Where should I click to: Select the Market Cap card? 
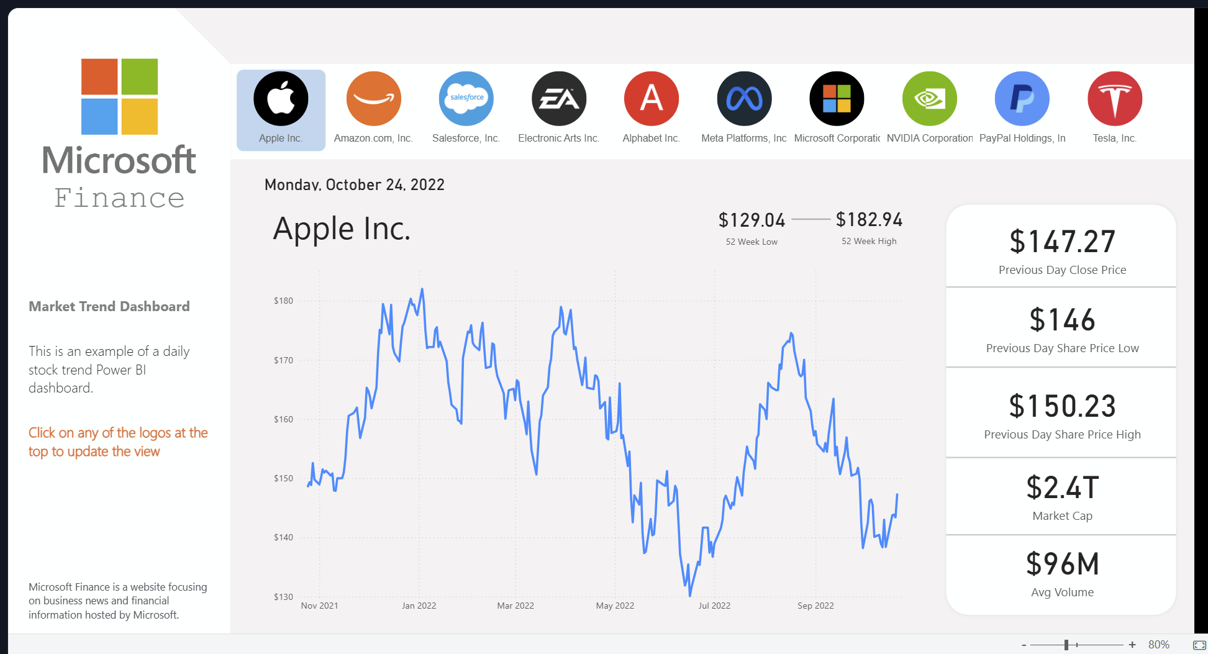(x=1061, y=496)
